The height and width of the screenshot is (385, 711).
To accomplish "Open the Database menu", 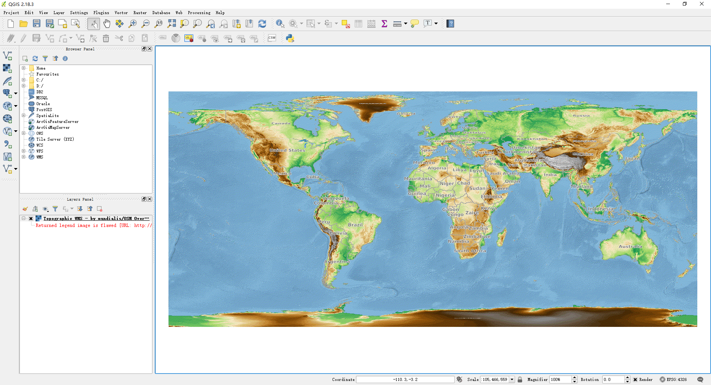I will coord(161,13).
